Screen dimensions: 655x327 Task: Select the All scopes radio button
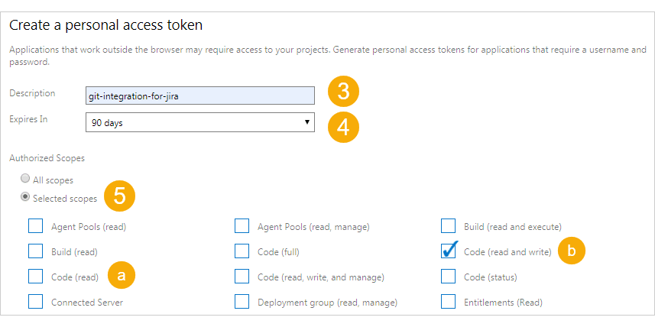point(25,179)
